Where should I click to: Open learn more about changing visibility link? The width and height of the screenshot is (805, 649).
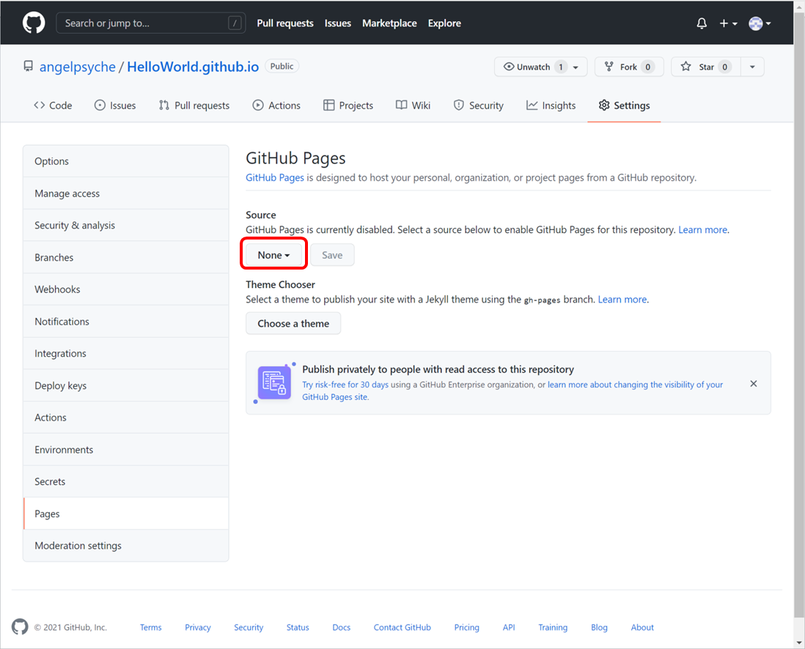click(635, 385)
